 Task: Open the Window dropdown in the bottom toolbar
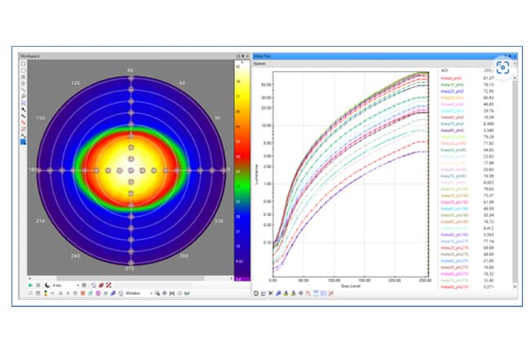[138, 293]
